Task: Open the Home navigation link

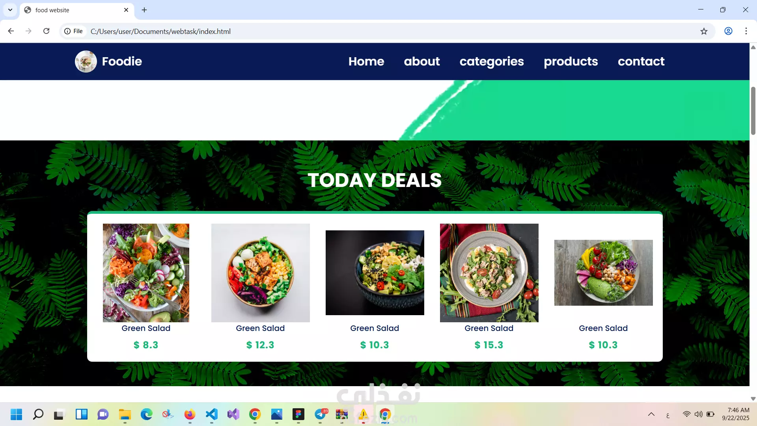Action: [366, 62]
